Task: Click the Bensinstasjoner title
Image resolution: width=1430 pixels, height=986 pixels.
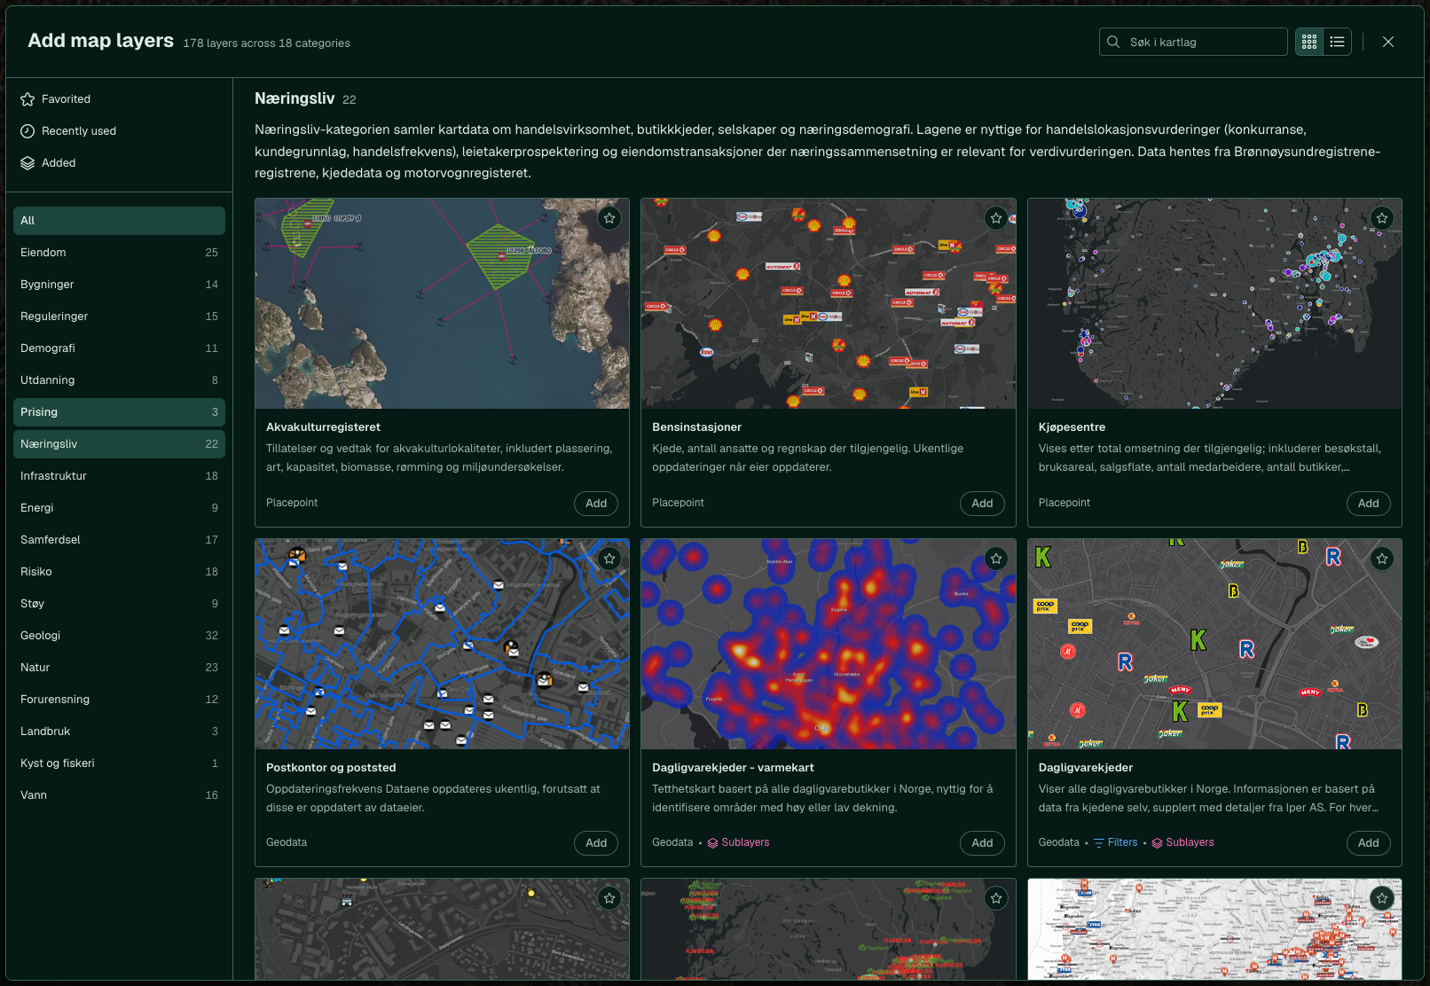Action: pos(696,427)
